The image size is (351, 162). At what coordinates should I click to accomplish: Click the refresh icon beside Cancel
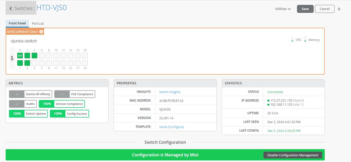339,9
